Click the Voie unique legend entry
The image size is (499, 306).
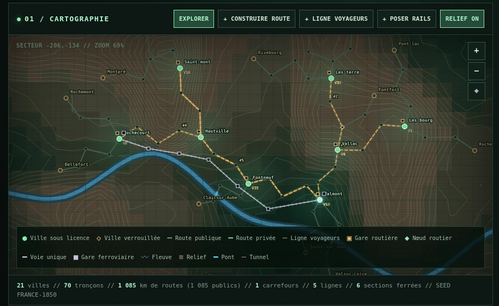pos(44,257)
